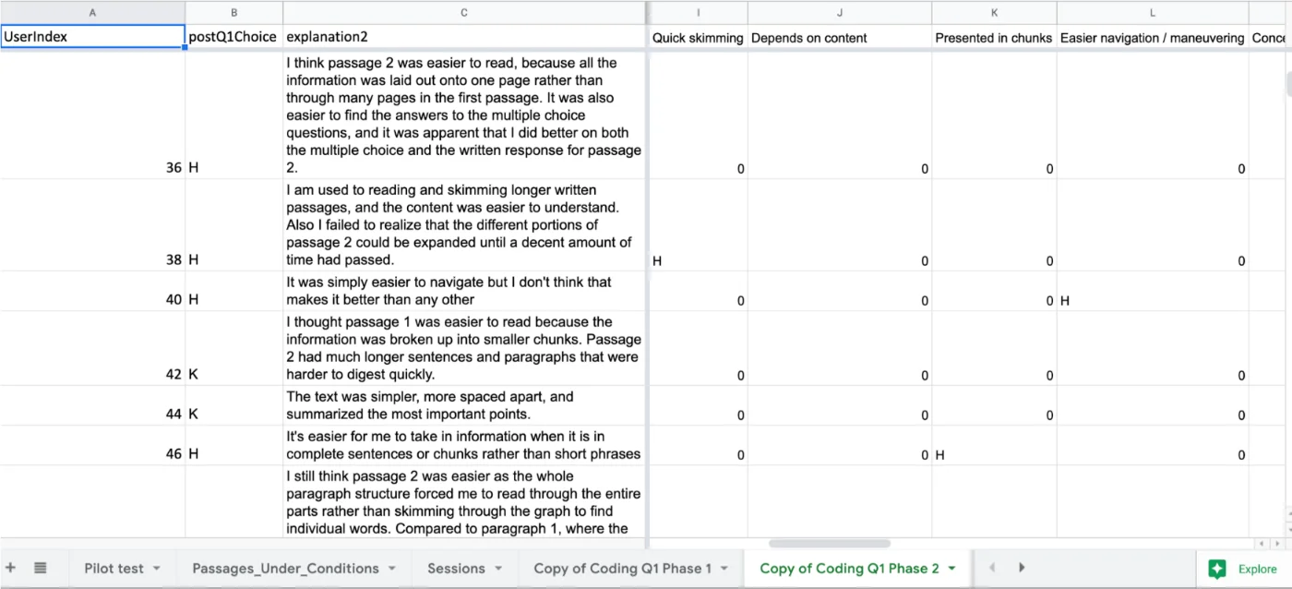This screenshot has height=589, width=1292.
Task: Select the postQ1Choice header cell
Action: [x=233, y=37]
